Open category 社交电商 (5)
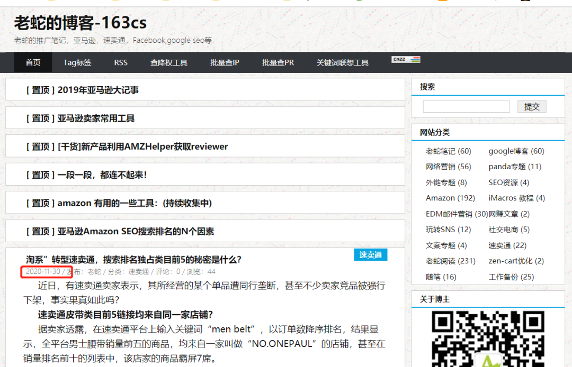The width and height of the screenshot is (572, 367). [x=509, y=230]
